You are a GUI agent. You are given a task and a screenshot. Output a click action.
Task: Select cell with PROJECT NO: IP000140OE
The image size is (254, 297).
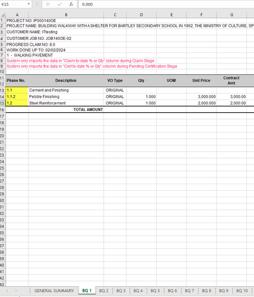coord(31,21)
